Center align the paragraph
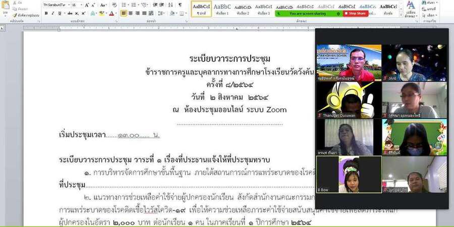 131,14
